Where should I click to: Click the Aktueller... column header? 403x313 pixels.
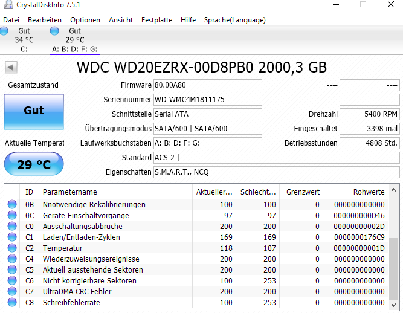(x=214, y=192)
